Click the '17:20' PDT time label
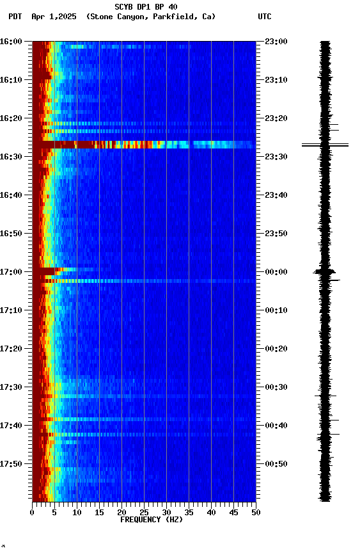 click(11, 349)
